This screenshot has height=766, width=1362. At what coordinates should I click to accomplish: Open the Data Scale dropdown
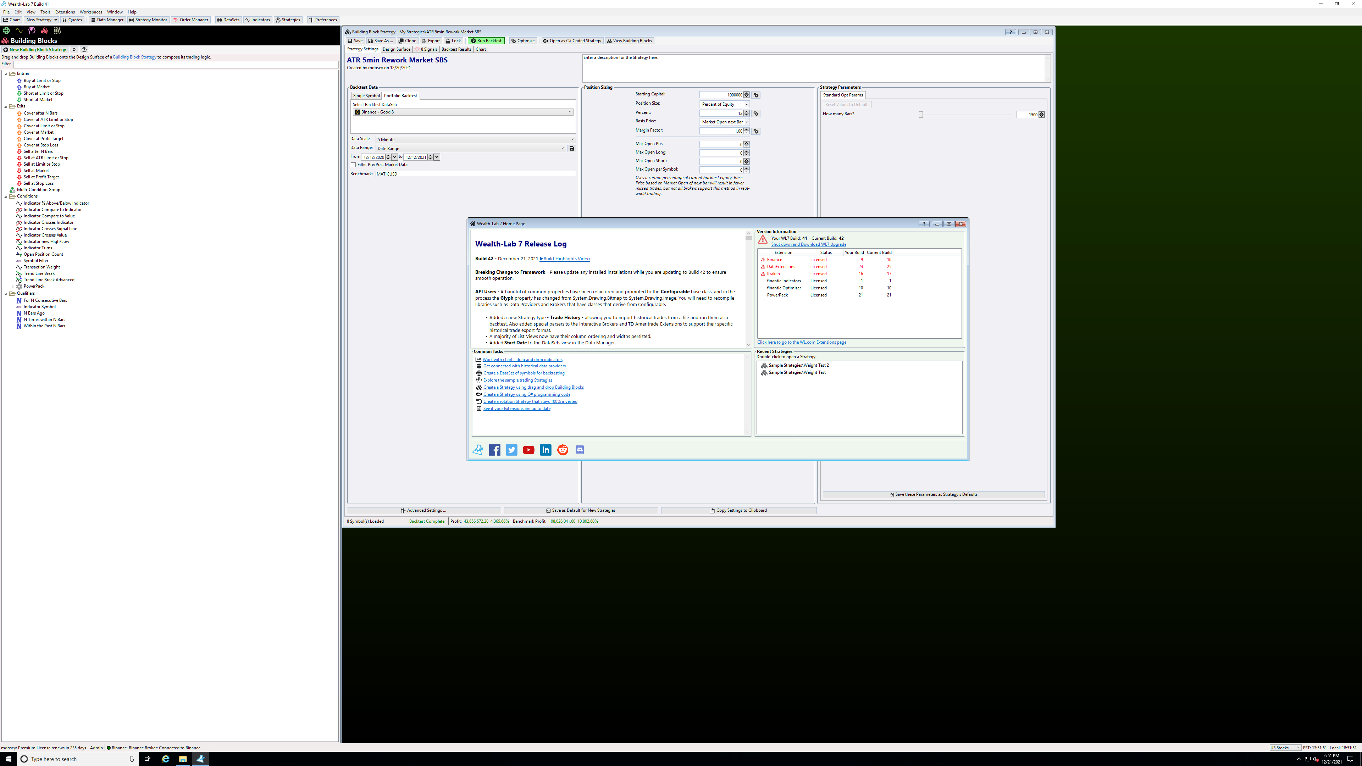475,140
